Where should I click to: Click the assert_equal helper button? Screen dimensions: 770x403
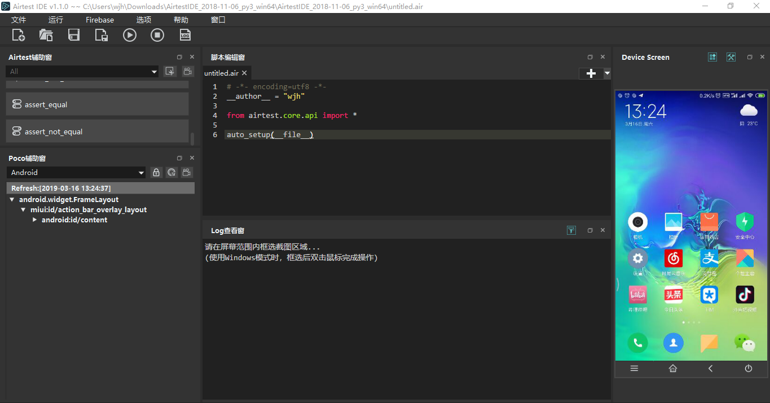coord(97,104)
